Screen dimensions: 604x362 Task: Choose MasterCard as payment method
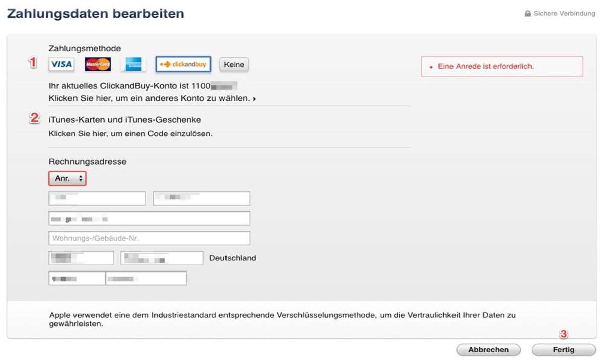(x=98, y=64)
